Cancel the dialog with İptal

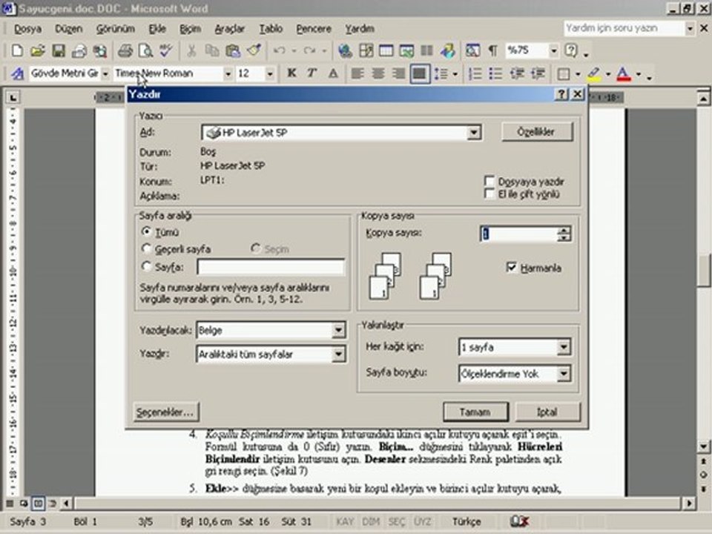(x=547, y=412)
